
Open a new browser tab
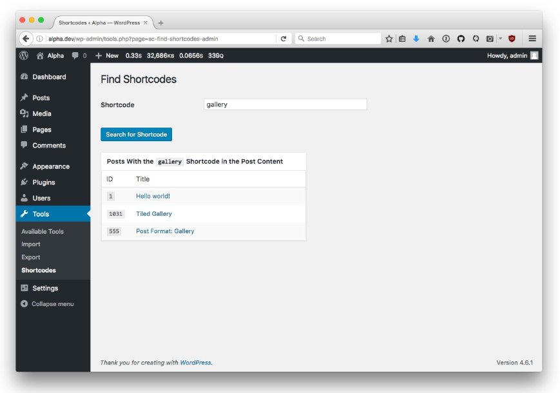coord(160,23)
